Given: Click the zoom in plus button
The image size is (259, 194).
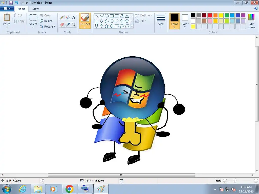Looking at the screenshot, I should pos(256,181).
